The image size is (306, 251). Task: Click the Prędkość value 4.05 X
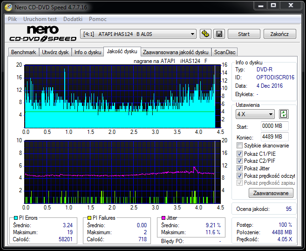(285, 239)
